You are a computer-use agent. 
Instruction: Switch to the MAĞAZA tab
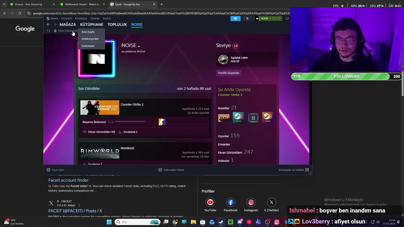[x=68, y=24]
